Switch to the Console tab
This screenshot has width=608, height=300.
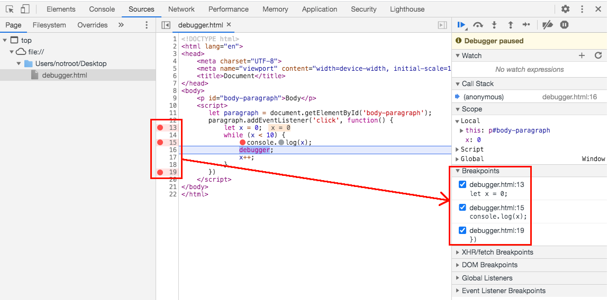pyautogui.click(x=102, y=9)
